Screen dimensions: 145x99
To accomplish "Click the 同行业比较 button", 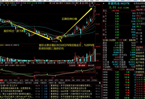I will (x=130, y=69).
